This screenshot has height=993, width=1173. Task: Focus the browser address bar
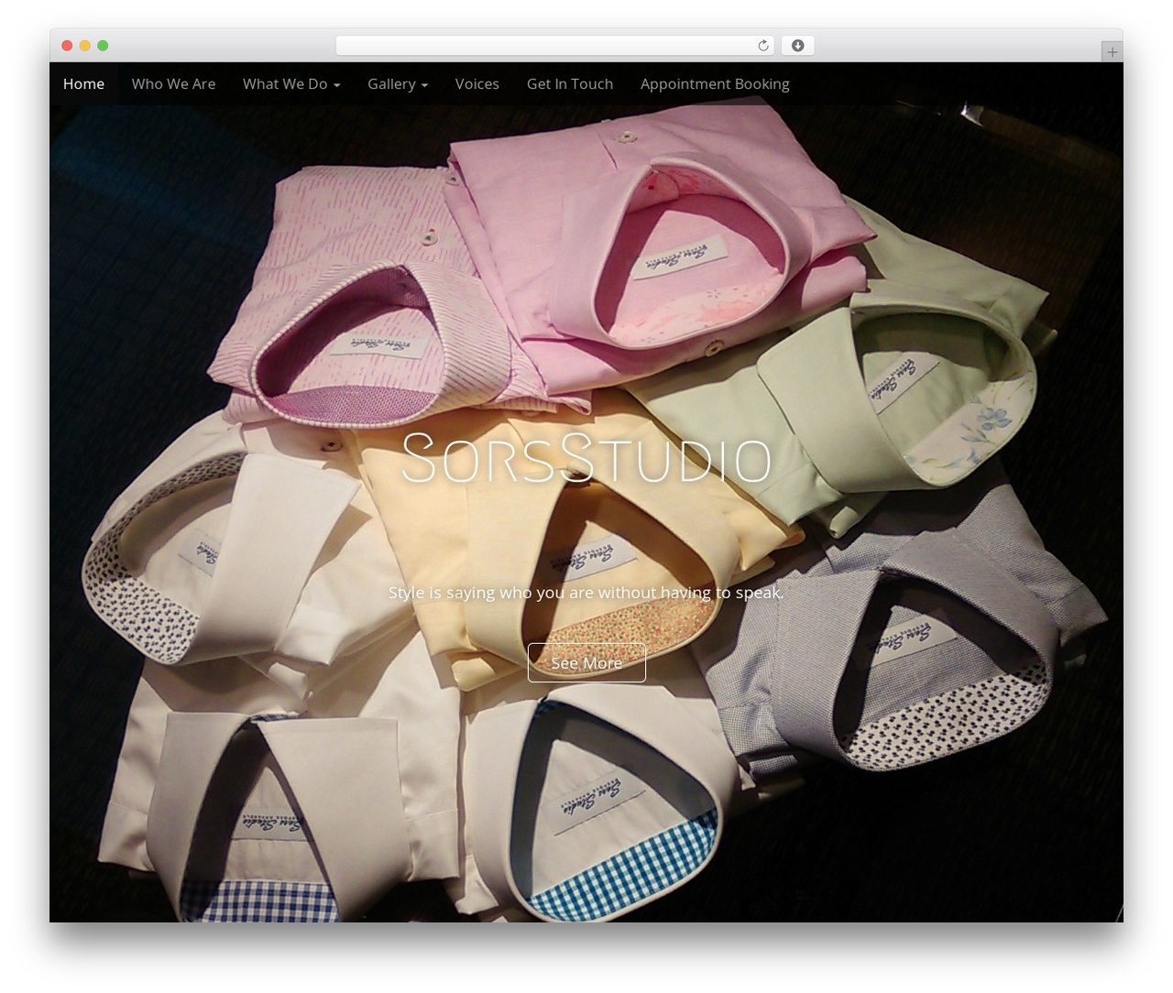coord(555,46)
